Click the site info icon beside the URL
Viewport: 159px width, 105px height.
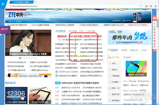pos(11,6)
